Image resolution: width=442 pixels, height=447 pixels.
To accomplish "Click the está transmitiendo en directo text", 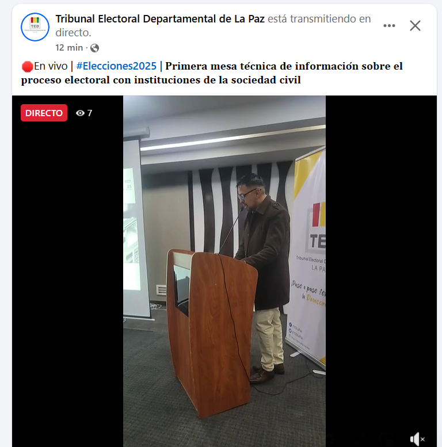I will tap(213, 26).
